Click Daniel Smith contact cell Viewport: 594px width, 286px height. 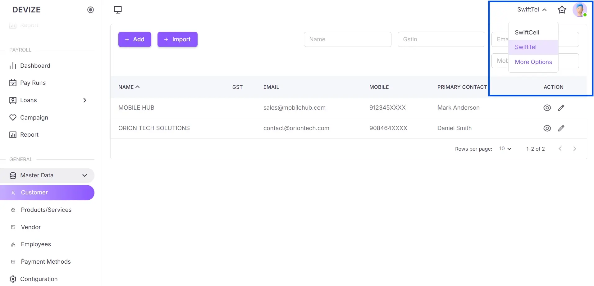455,128
